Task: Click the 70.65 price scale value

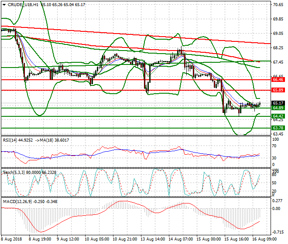Action: coord(278,5)
